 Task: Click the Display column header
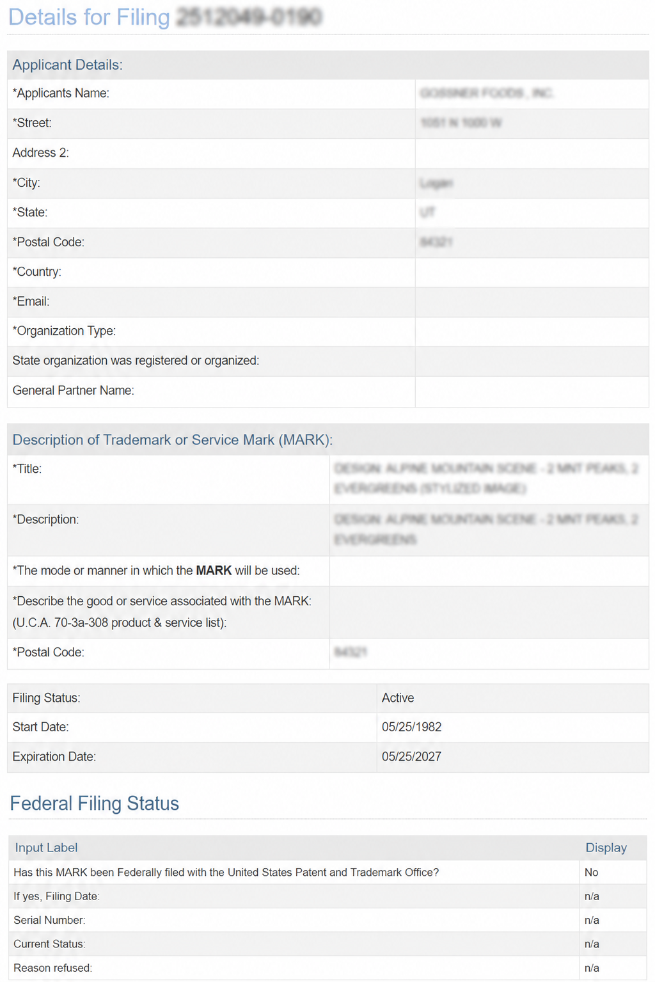coord(606,848)
